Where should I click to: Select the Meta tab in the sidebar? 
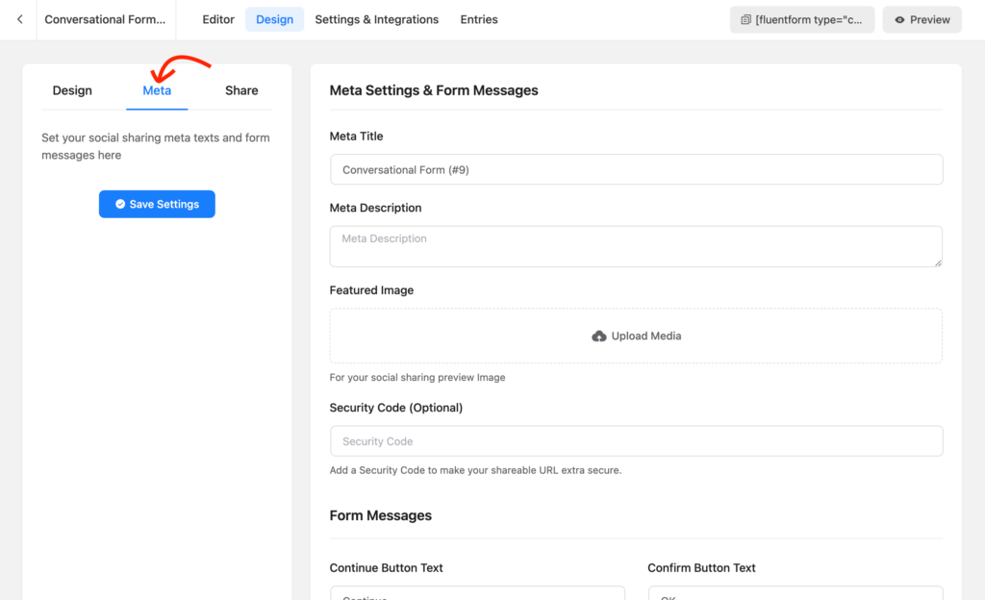(x=157, y=90)
